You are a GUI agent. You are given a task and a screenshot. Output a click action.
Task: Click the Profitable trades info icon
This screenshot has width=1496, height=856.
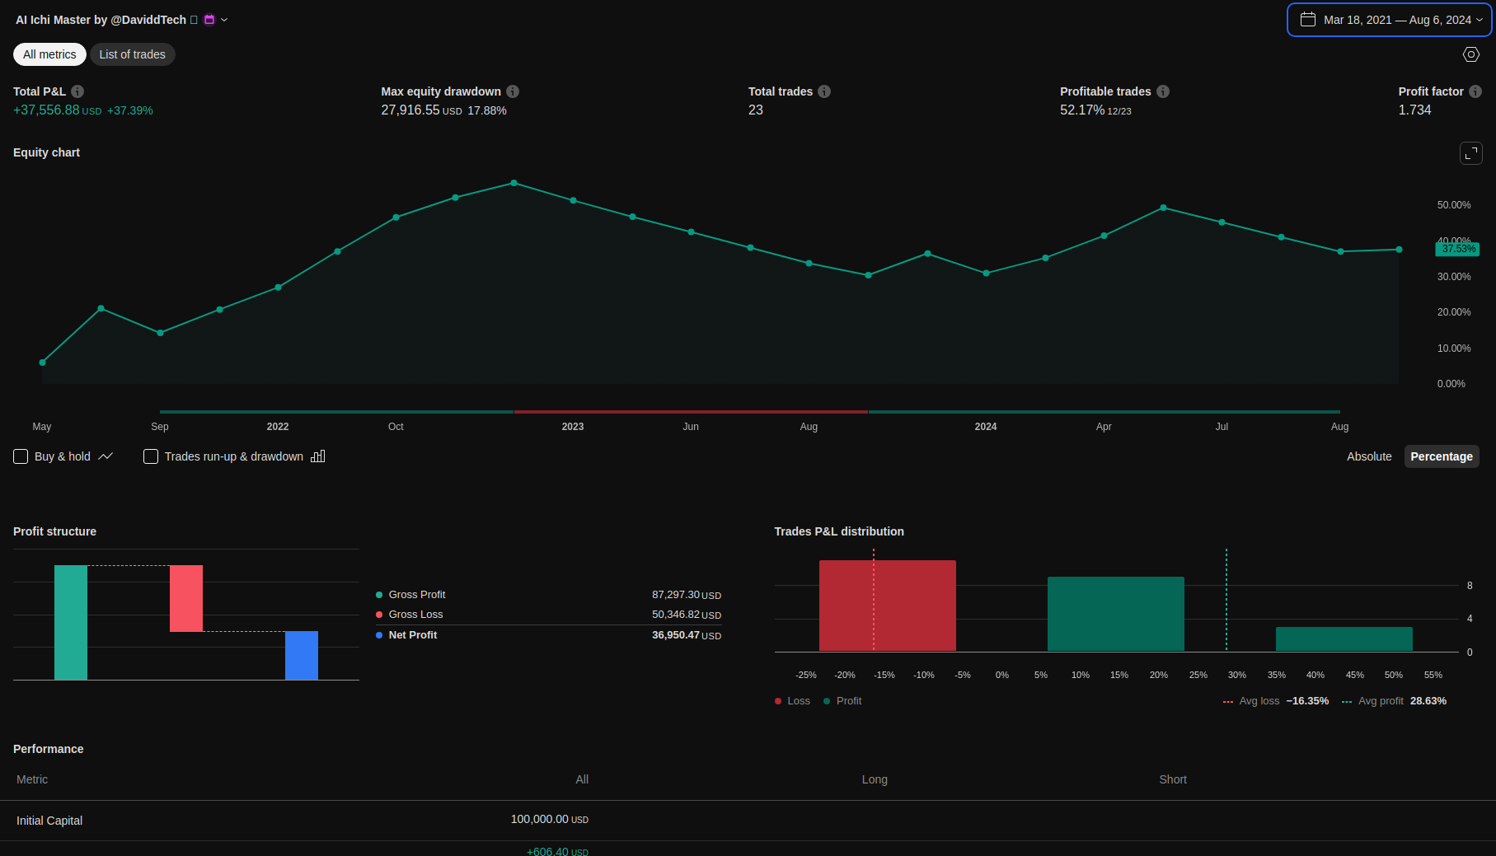pos(1163,91)
